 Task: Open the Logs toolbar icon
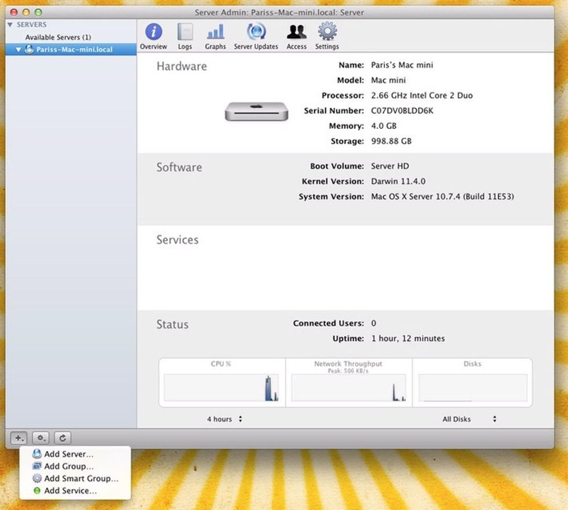click(x=185, y=32)
